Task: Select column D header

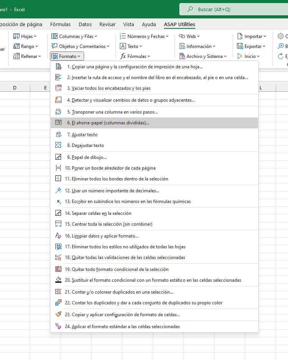Action: [15, 88]
